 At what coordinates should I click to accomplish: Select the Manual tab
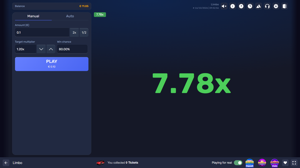pyautogui.click(x=33, y=16)
